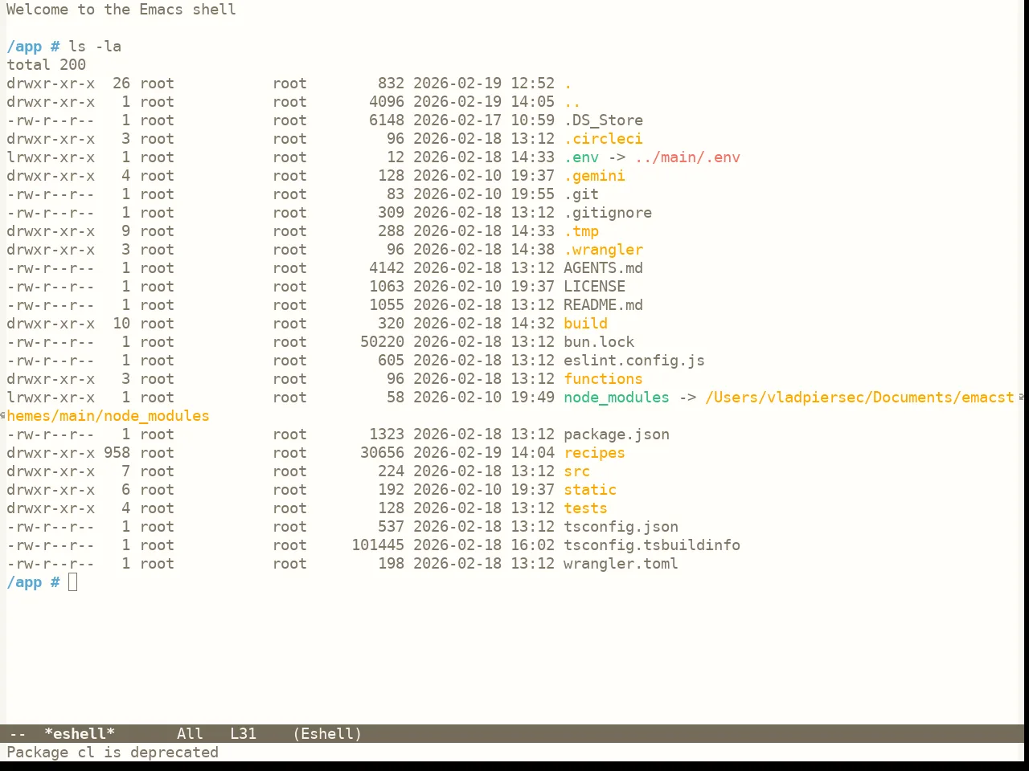Click the 50220 size of bun.lock
Screen dimensions: 1029x771
(383, 342)
